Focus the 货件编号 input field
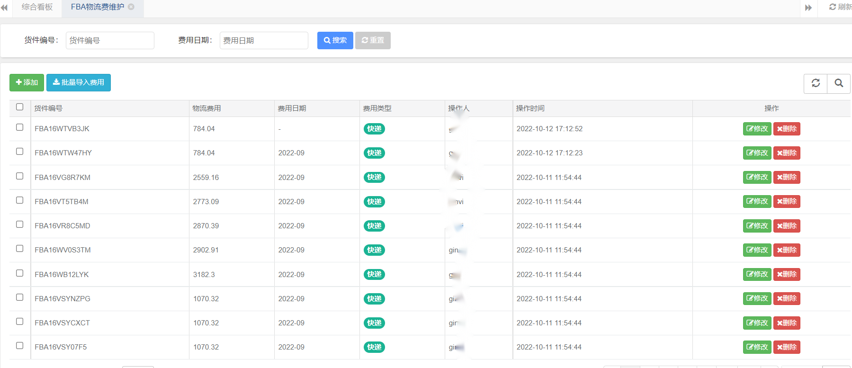 point(110,41)
